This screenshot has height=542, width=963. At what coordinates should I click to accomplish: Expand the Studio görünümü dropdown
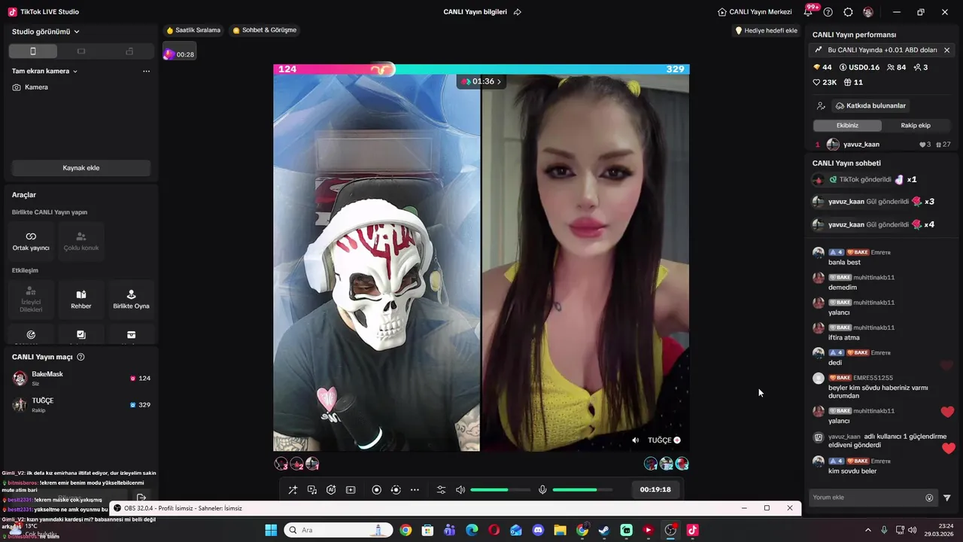click(46, 32)
